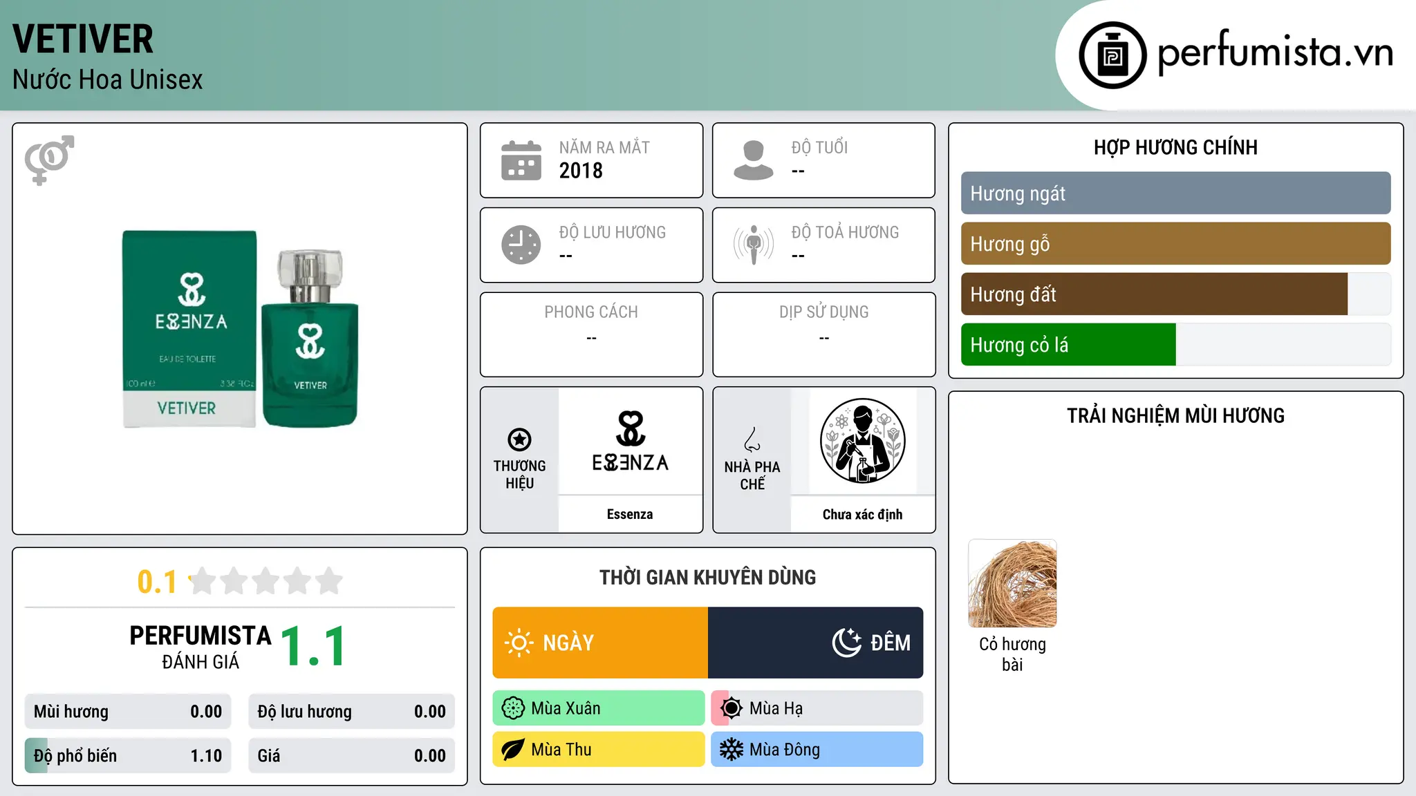
Task: Click the Mùa Xuân season bar
Action: click(x=599, y=708)
